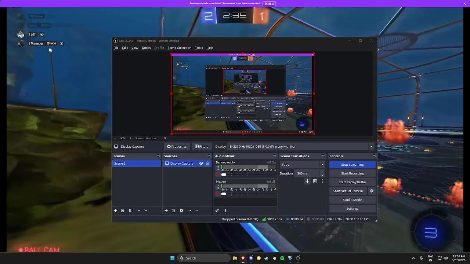Open the View menu
470x264 pixels.
(135, 48)
